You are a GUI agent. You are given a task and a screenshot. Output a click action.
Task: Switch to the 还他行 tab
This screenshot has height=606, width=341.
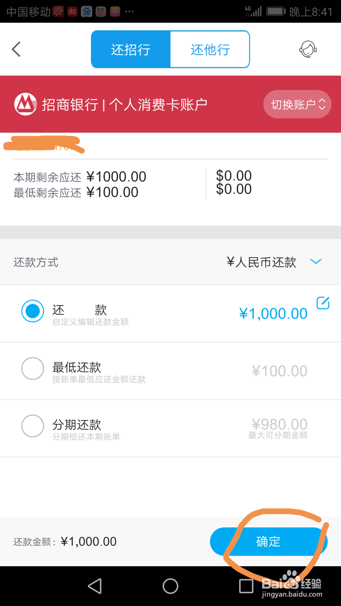210,49
